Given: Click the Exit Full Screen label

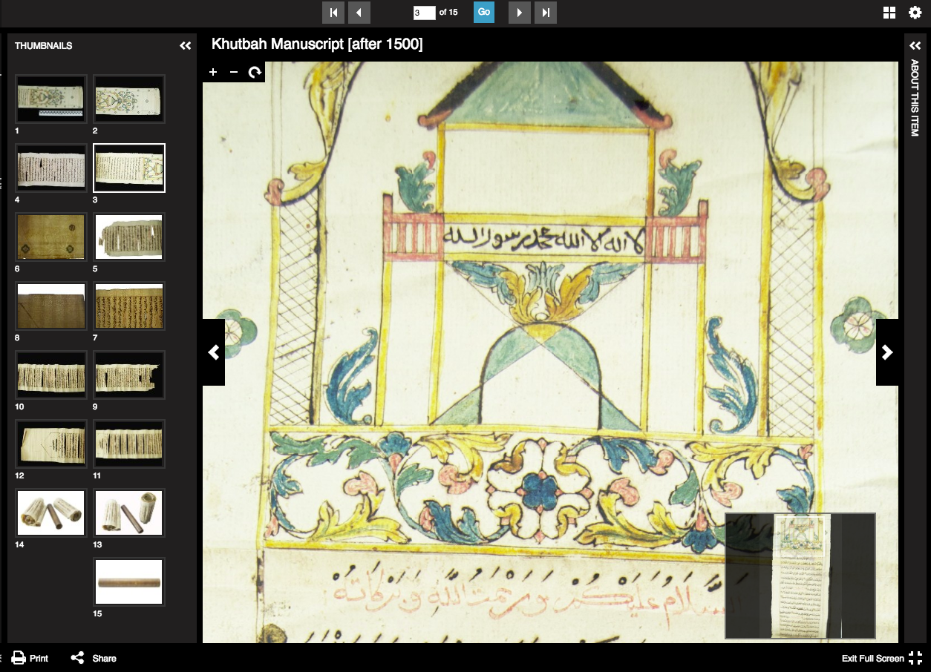Looking at the screenshot, I should pyautogui.click(x=873, y=659).
